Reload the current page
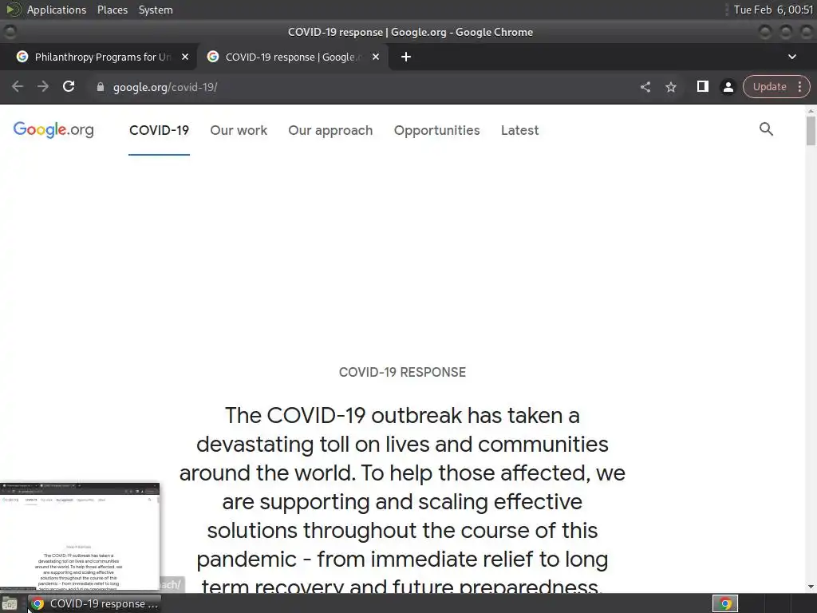 [x=69, y=86]
